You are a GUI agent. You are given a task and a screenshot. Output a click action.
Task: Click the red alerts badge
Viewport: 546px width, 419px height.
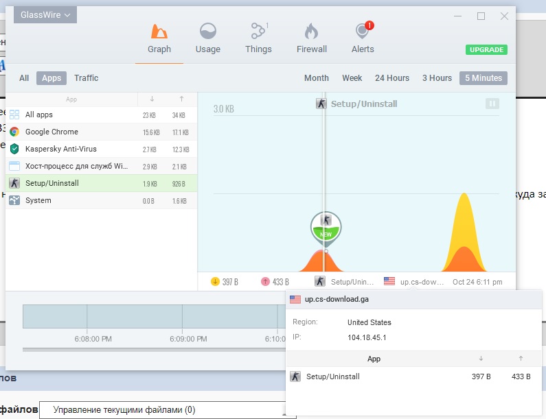[369, 25]
